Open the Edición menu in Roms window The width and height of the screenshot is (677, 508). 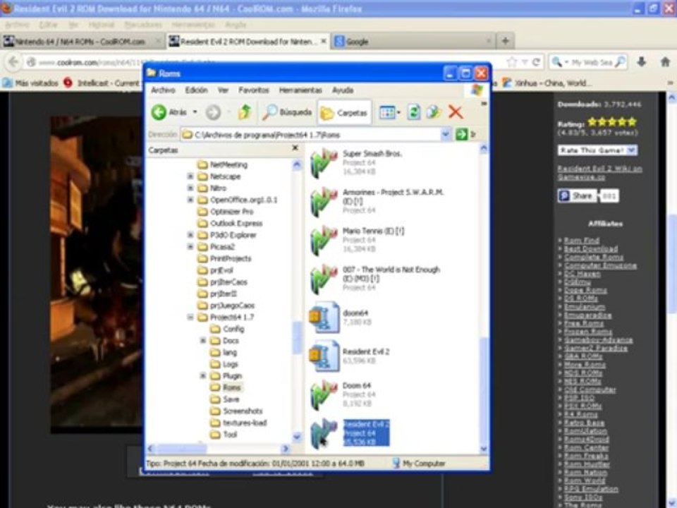(197, 90)
